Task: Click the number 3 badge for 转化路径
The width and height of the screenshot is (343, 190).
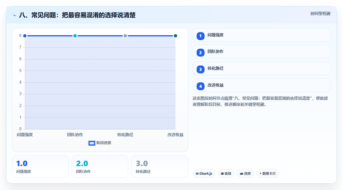Action: pos(200,69)
